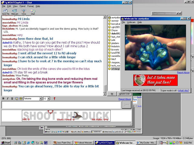Start Voice chat from the toolbar
This screenshot has height=145, width=194.
pyautogui.click(x=24, y=12)
